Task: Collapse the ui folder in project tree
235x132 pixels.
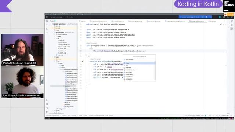Action: 55,38
